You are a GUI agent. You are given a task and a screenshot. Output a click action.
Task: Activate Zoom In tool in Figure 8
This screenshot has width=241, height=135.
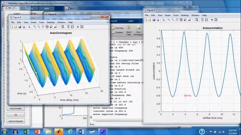coord(35,27)
